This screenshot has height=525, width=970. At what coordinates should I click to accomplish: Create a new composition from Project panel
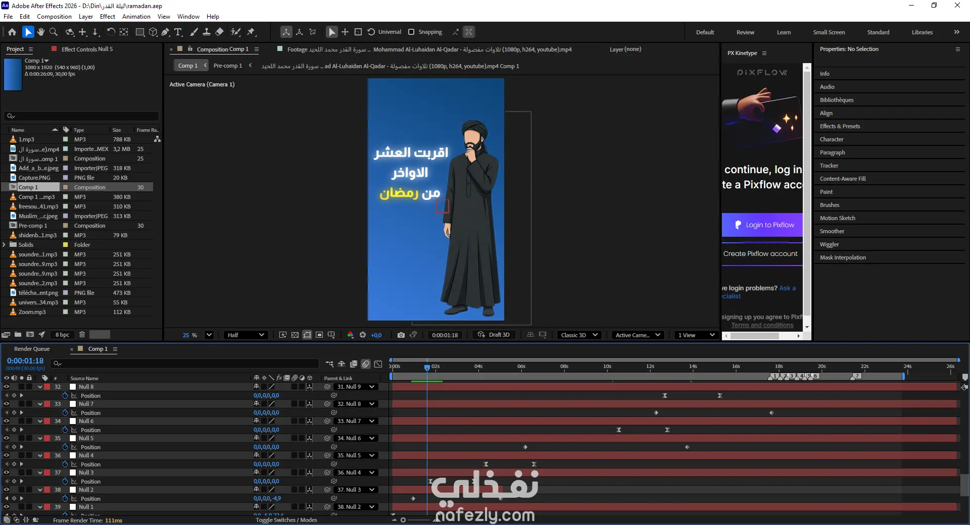point(30,334)
